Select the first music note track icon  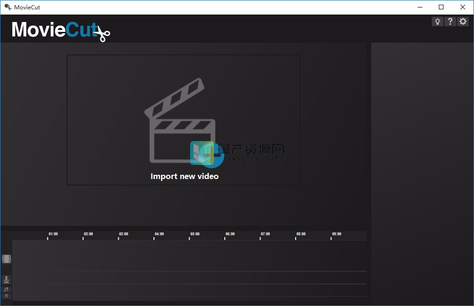coord(6,290)
